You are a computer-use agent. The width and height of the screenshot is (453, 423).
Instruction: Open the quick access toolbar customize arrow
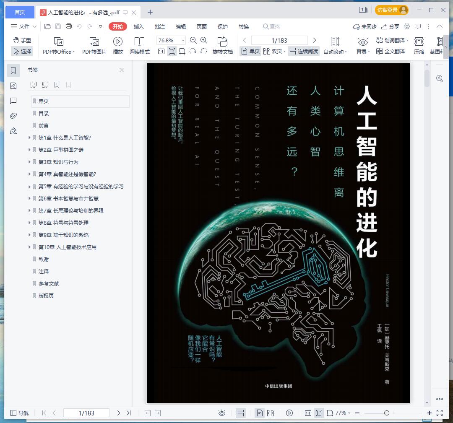(101, 26)
